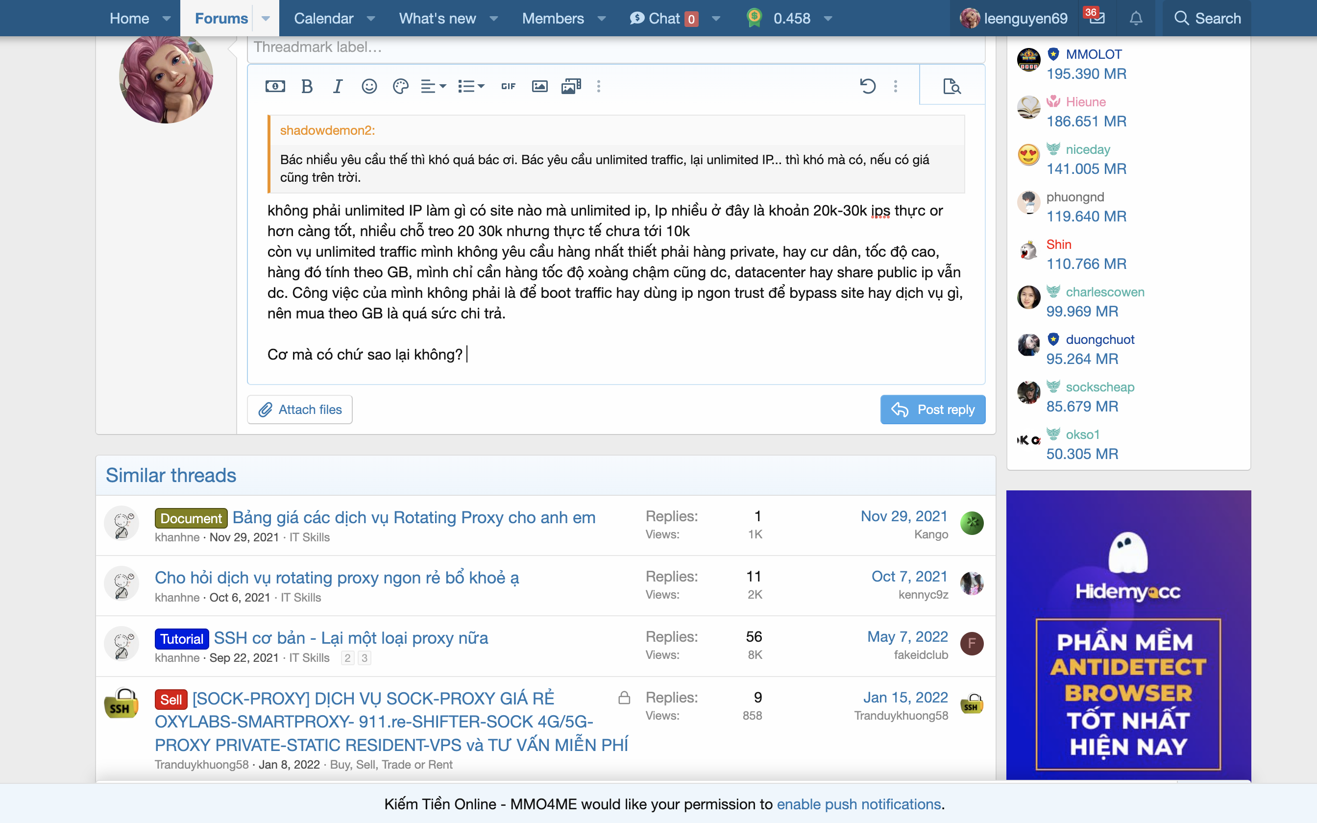Click the Post reply button
This screenshot has width=1317, height=823.
[x=932, y=410]
